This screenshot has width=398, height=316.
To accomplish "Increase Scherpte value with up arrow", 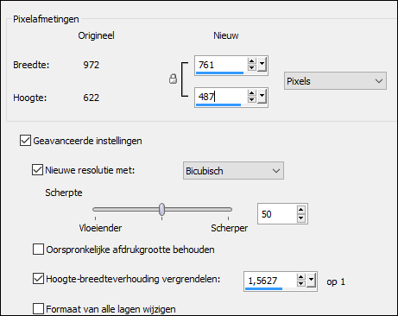I will pos(301,210).
